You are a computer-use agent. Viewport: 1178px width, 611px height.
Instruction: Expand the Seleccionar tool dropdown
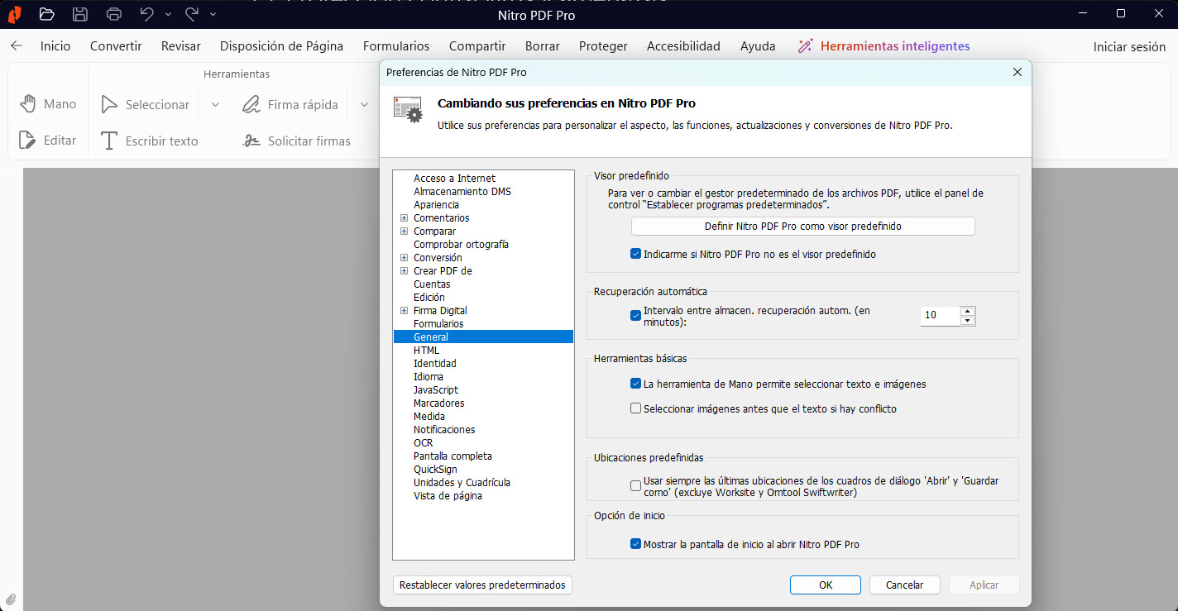pos(215,104)
